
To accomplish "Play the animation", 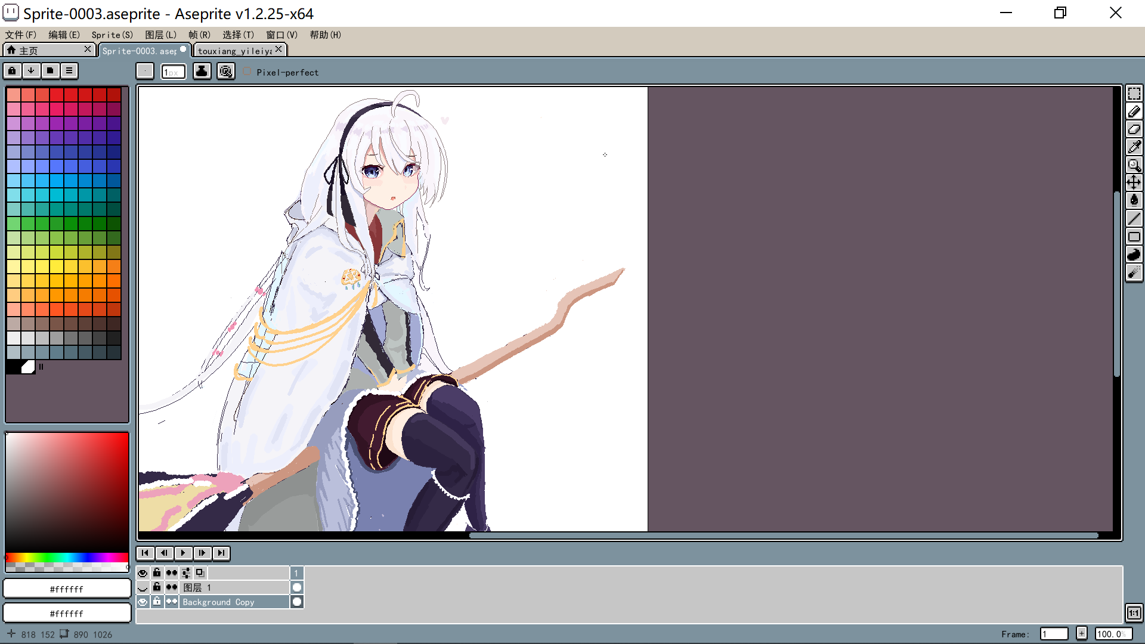I will pos(183,553).
